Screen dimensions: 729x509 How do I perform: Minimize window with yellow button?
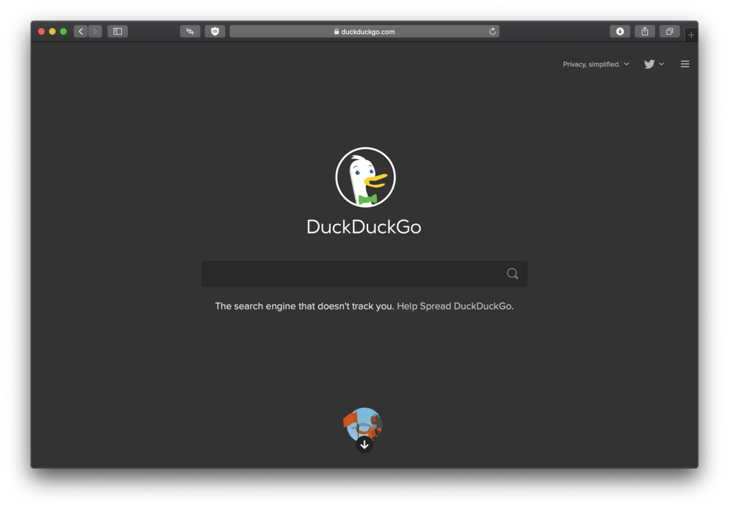tap(53, 31)
